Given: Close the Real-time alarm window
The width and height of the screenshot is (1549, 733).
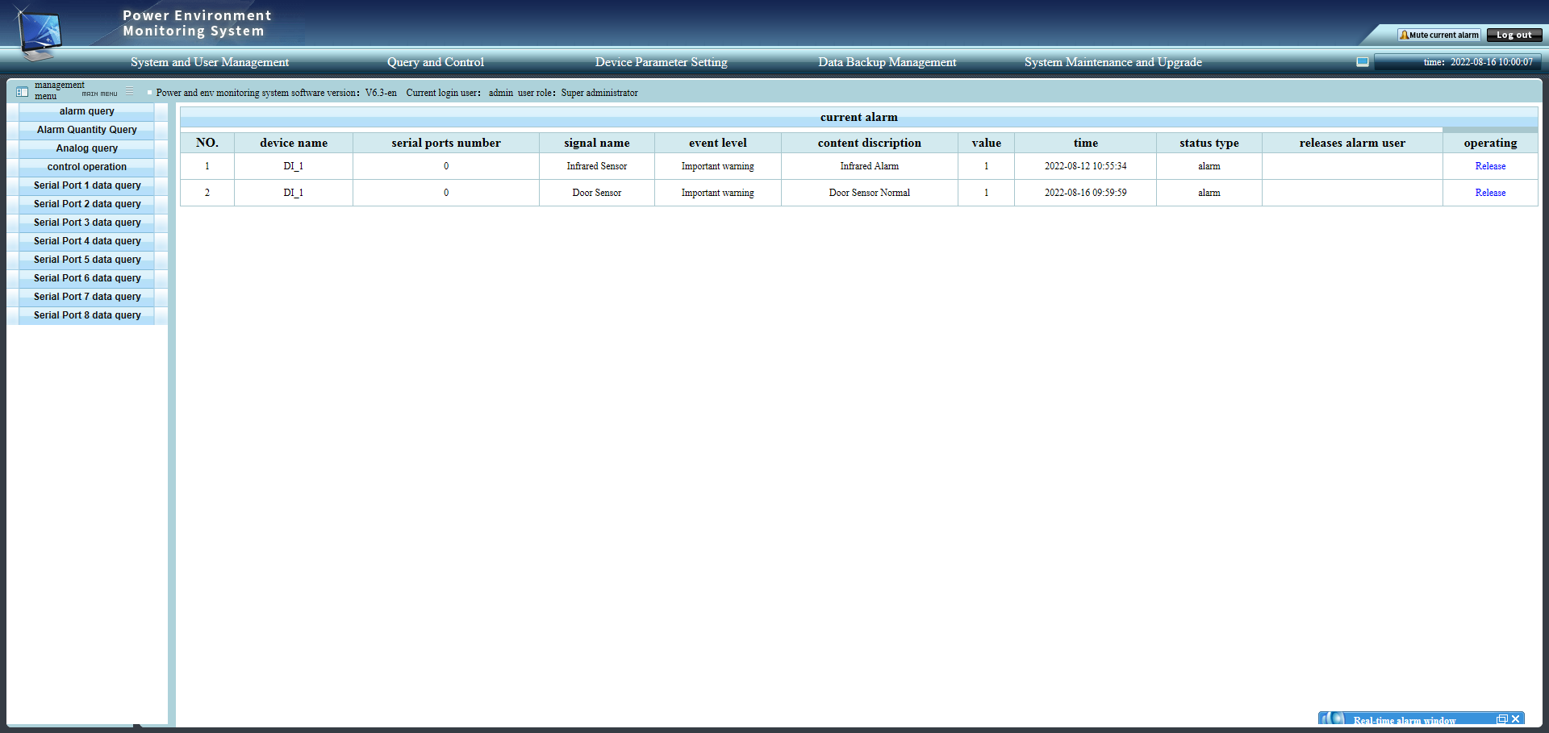Looking at the screenshot, I should 1516,719.
